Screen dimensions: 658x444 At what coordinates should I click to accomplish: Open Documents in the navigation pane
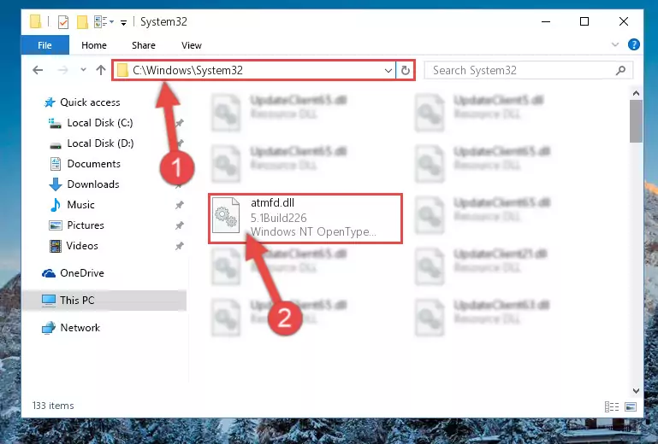pyautogui.click(x=93, y=164)
